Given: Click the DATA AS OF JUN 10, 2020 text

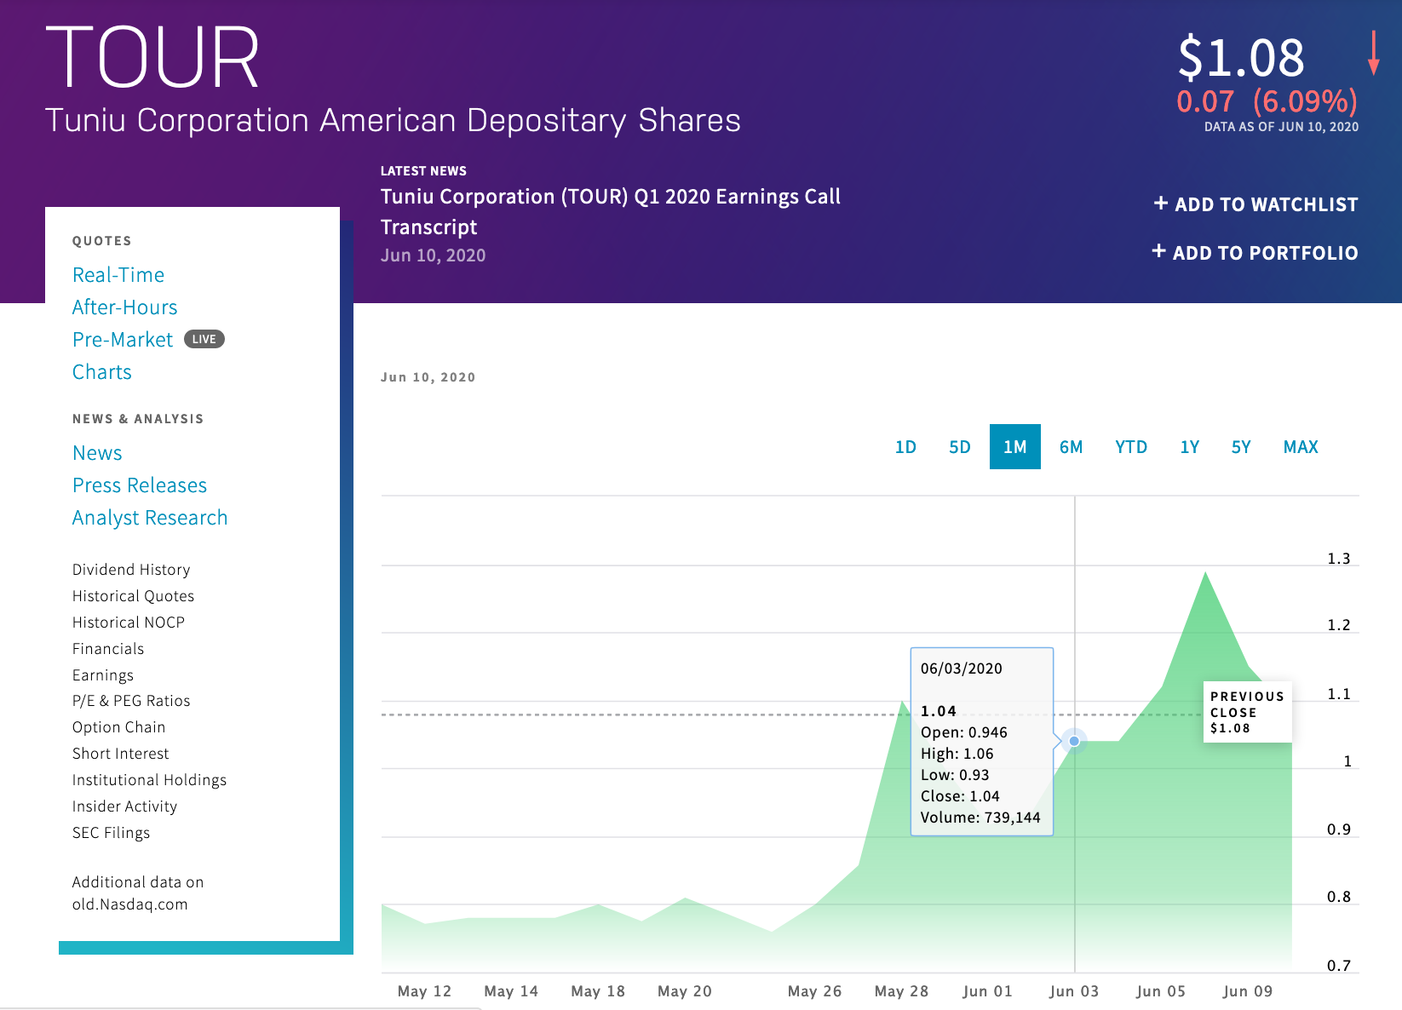Looking at the screenshot, I should 1281,127.
